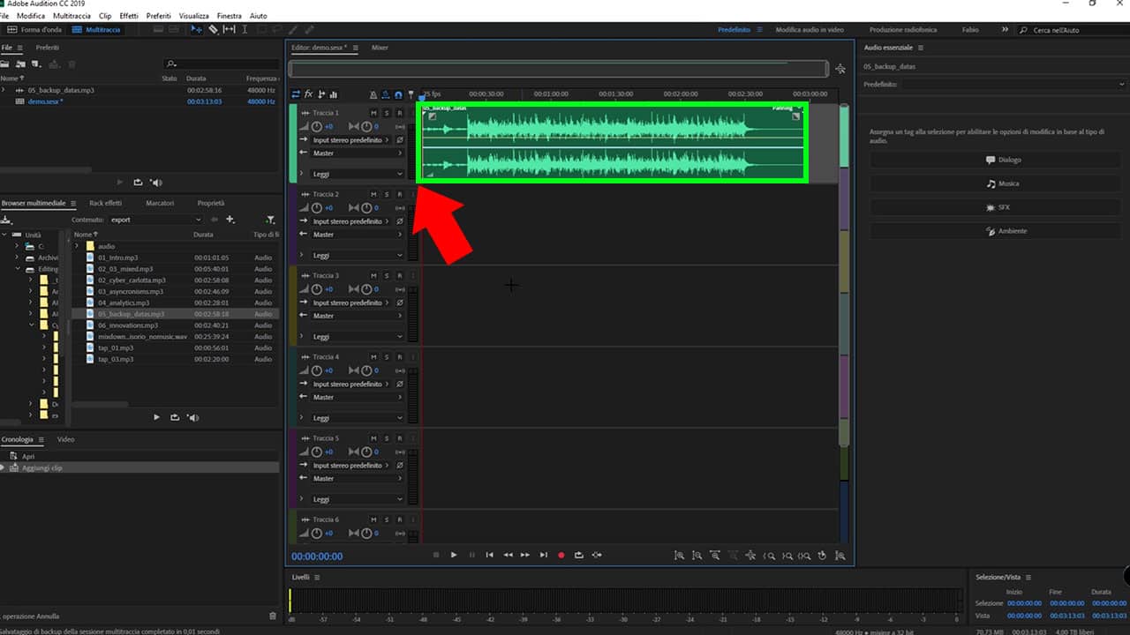Image resolution: width=1130 pixels, height=635 pixels.
Task: Select the Move tool in the toolbar
Action: point(196,29)
